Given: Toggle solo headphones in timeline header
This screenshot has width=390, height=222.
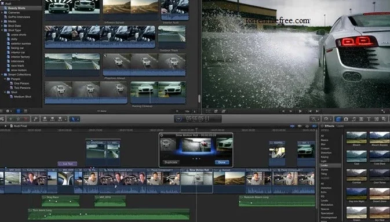Looking at the screenshot, I should click(307, 126).
